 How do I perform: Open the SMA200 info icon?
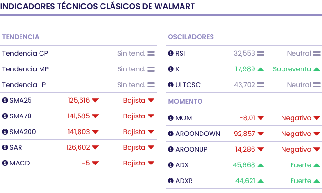(5, 132)
